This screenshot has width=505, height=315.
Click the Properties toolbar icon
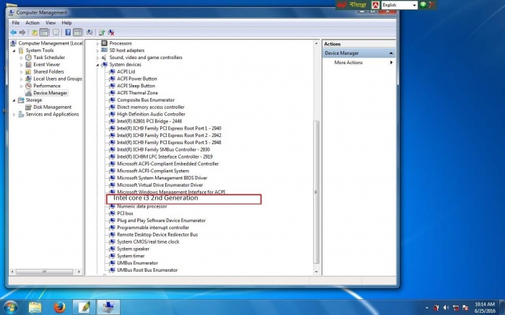(56, 32)
